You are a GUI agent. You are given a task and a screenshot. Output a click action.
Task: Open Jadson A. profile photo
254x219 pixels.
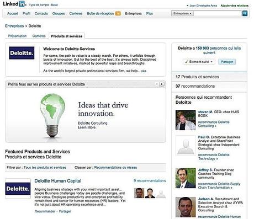coord(186,207)
